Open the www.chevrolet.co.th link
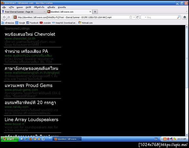Screen dimensions: 189x148 coord(20,38)
